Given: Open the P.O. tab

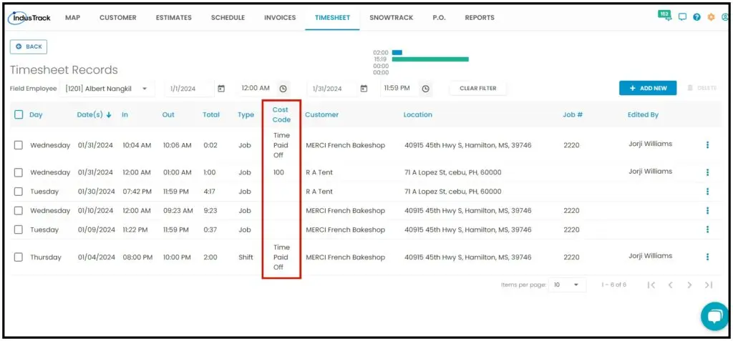Looking at the screenshot, I should point(439,18).
